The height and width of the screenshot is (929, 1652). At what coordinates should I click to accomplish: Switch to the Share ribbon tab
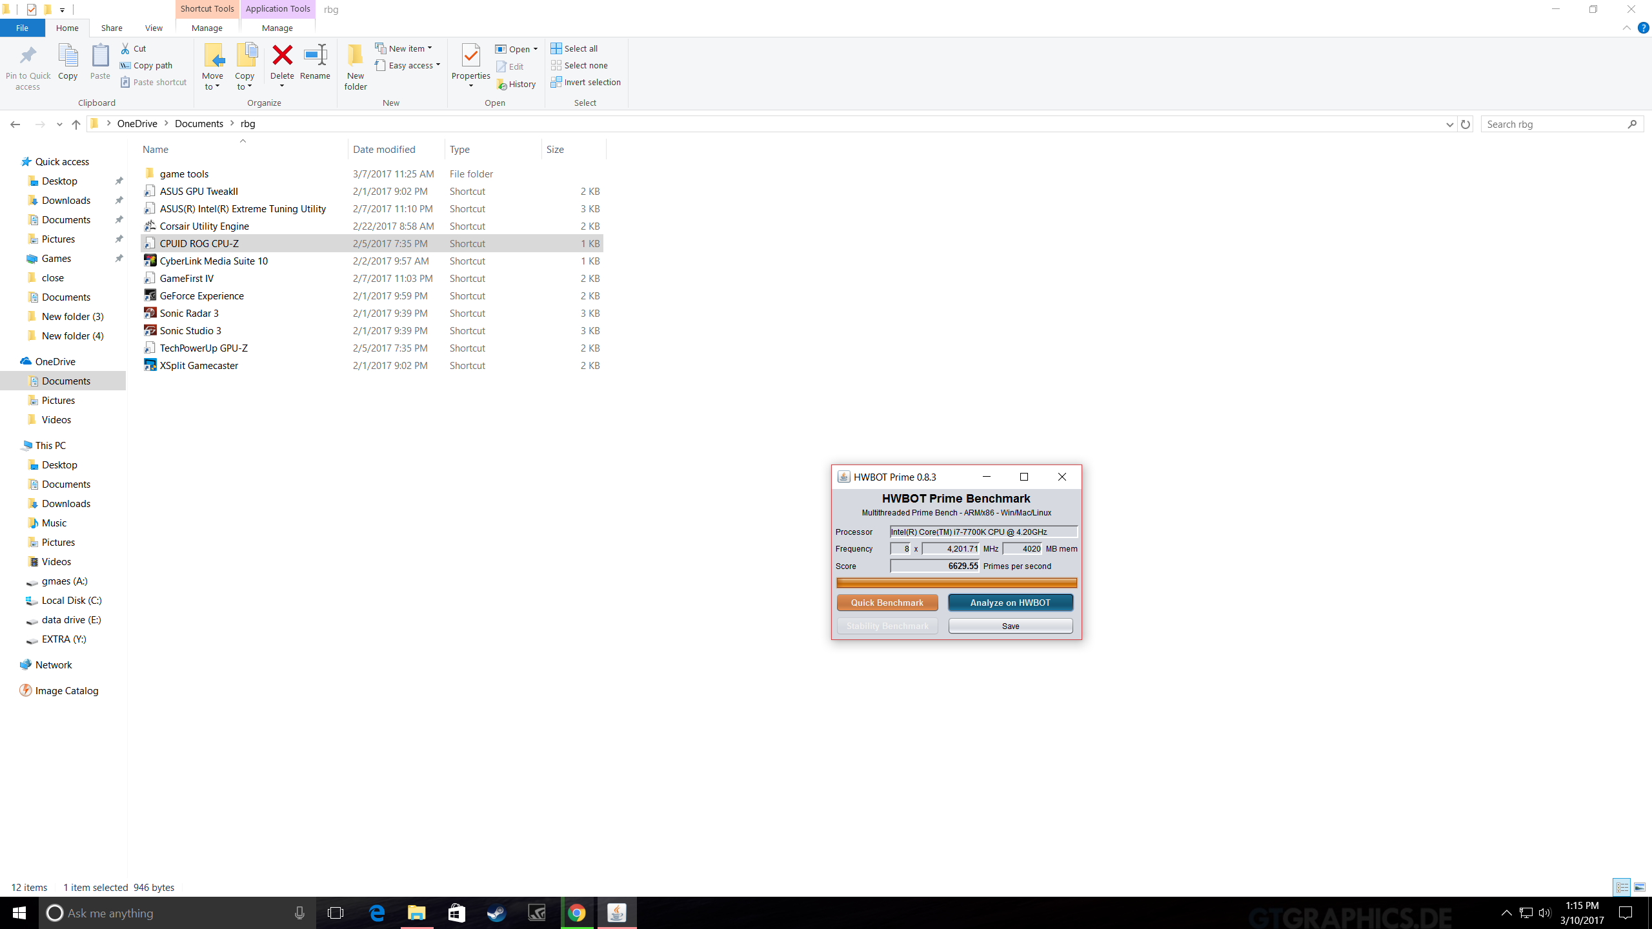pyautogui.click(x=112, y=28)
